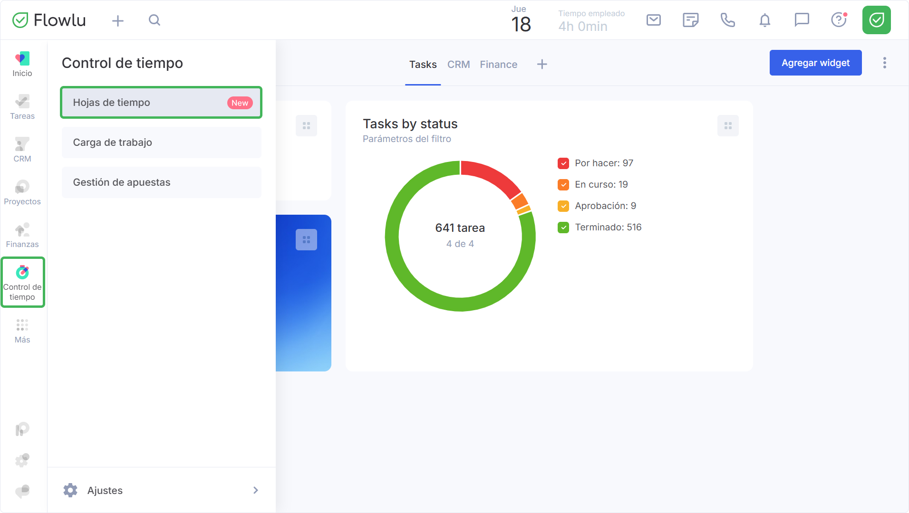
Task: Switch to CRM dashboard tab
Action: [458, 65]
